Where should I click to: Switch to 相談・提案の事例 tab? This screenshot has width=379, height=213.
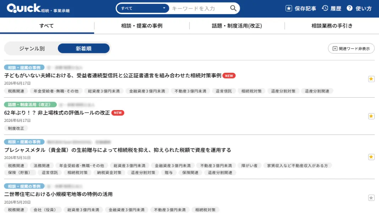pos(142,26)
